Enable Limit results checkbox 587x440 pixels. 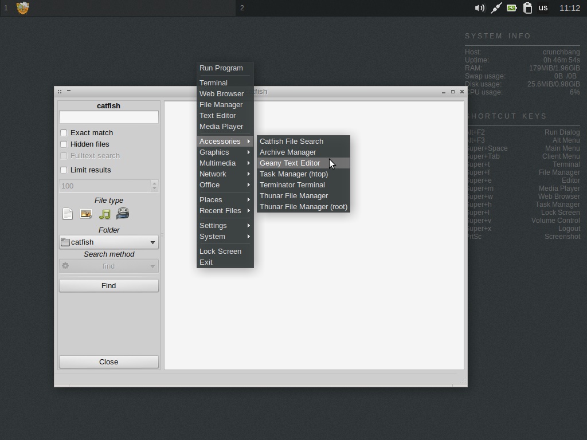click(x=64, y=170)
